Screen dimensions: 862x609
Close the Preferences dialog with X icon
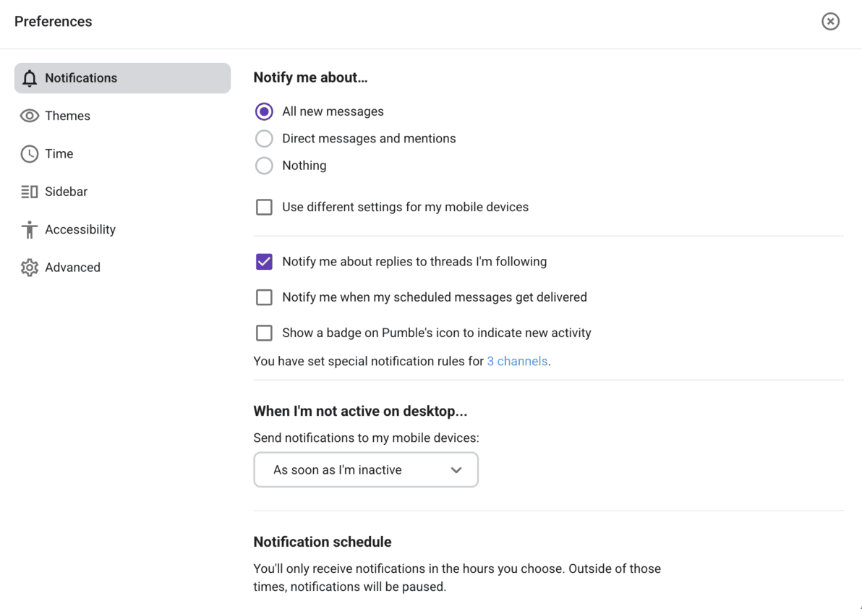[x=830, y=22]
